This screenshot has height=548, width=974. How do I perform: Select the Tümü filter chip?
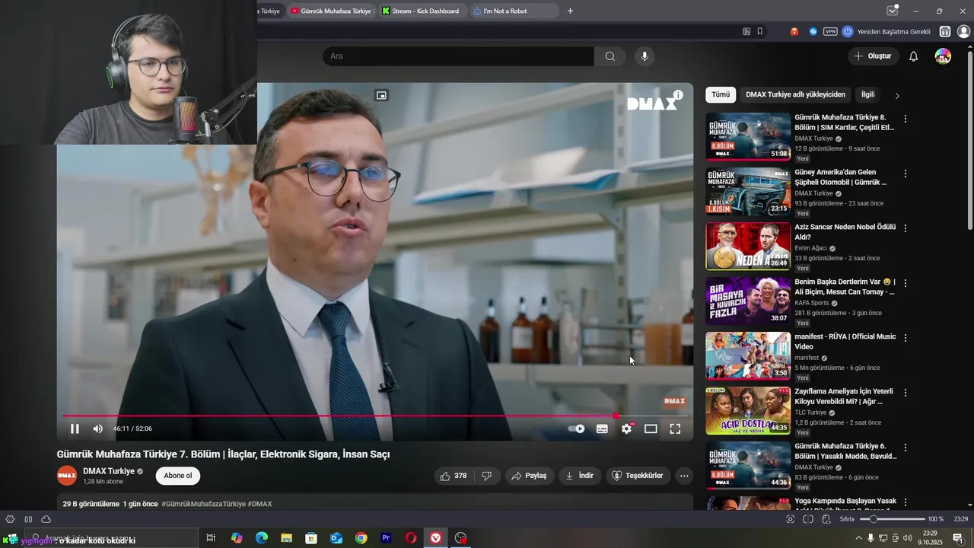(721, 94)
